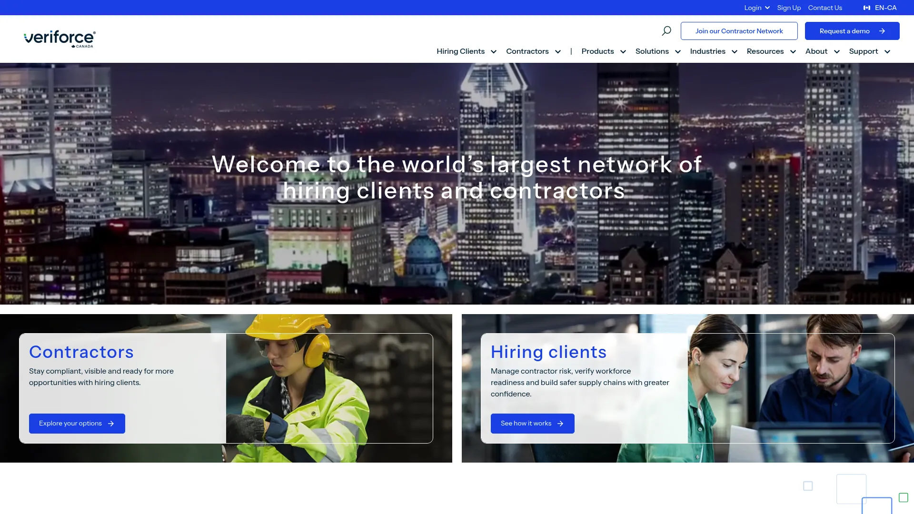Viewport: 914px width, 514px height.
Task: Open the Solutions nav item
Action: coord(652,51)
